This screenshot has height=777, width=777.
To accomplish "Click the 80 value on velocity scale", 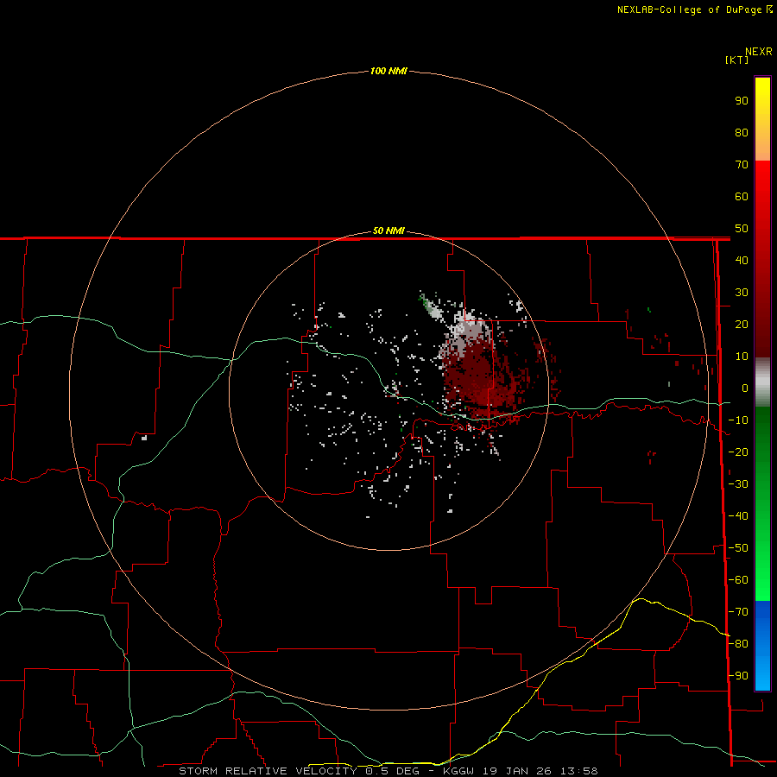I will pyautogui.click(x=742, y=133).
